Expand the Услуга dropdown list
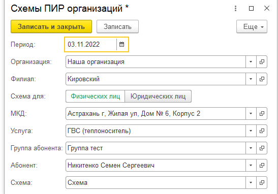Image resolution: width=278 pixels, height=194 pixels. (x=251, y=131)
